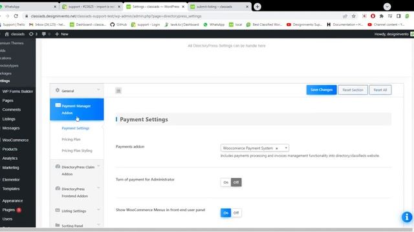
Task: Open the Pricing Plan sub-item
Action: click(71, 139)
